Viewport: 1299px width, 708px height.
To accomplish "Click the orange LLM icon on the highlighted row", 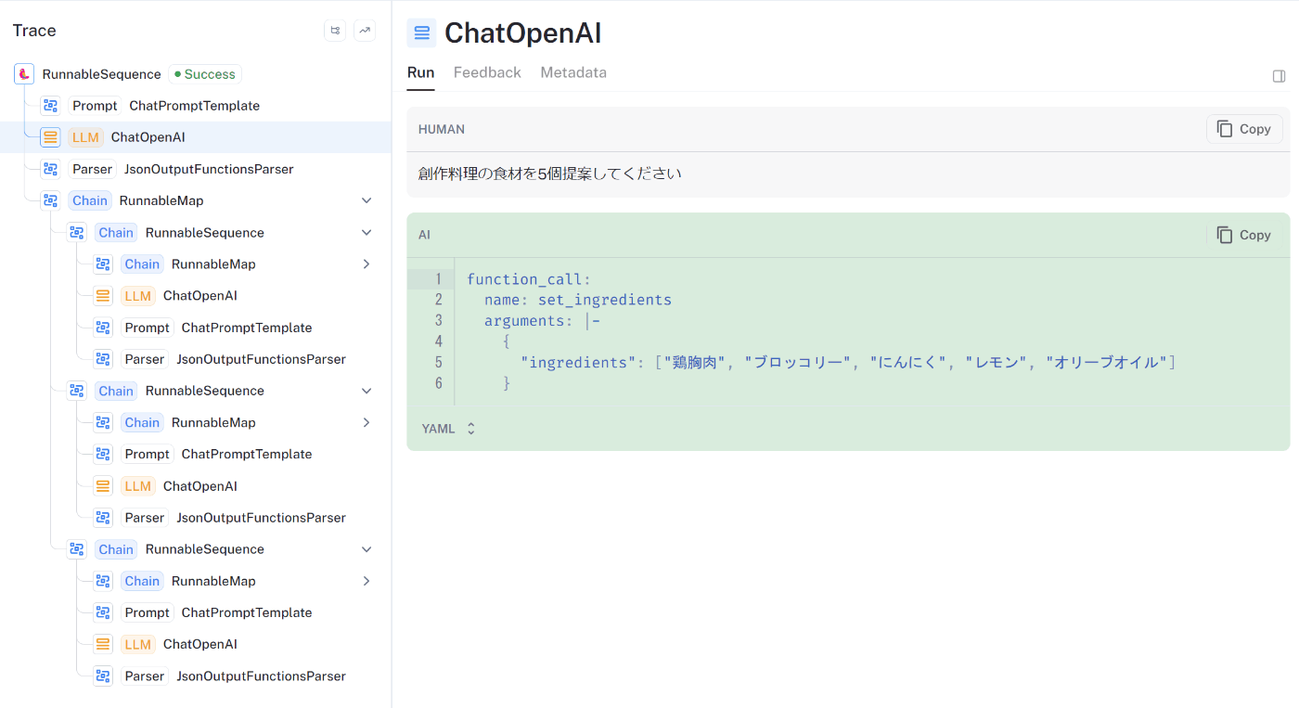I will pyautogui.click(x=50, y=137).
